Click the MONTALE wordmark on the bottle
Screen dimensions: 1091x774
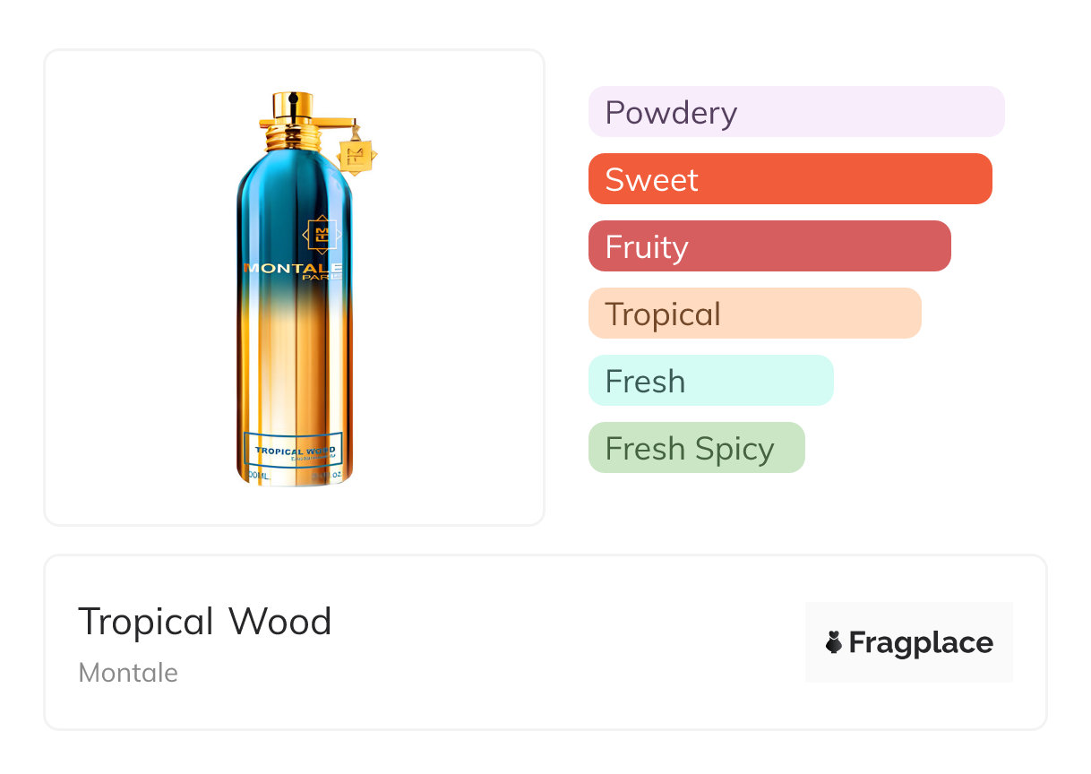tap(292, 267)
